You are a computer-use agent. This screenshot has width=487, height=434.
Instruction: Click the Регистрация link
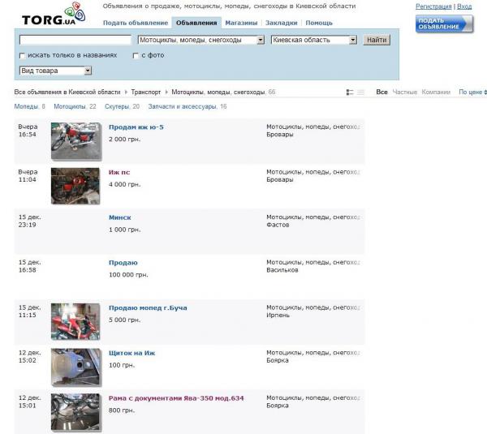[x=433, y=6]
